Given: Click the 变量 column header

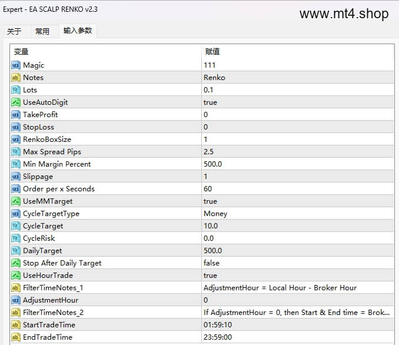Looking at the screenshot, I should 105,52.
